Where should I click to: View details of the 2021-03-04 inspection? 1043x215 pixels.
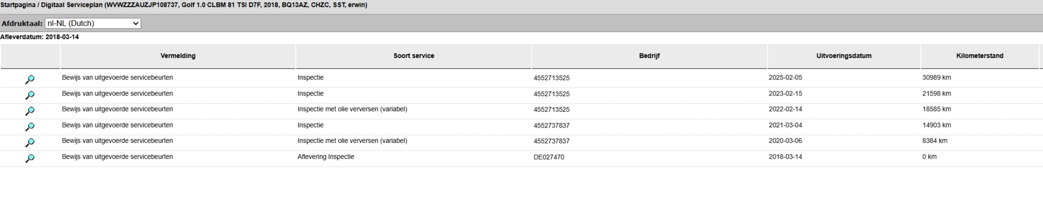coord(30,127)
